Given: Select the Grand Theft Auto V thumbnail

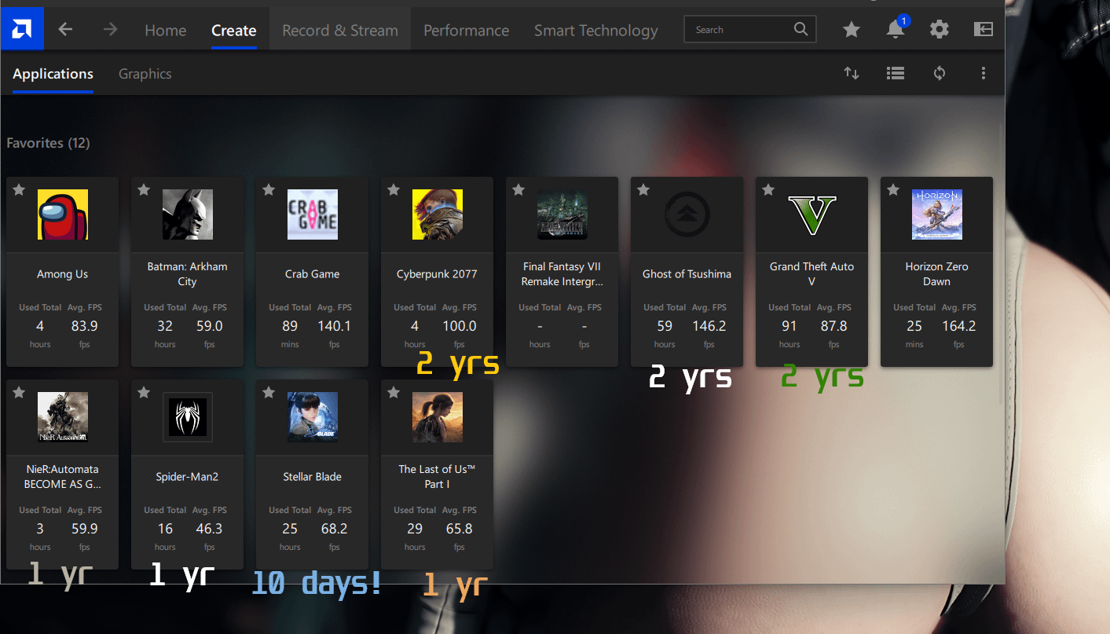Looking at the screenshot, I should pos(811,214).
